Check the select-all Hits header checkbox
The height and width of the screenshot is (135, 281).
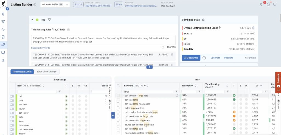[x=118, y=86]
